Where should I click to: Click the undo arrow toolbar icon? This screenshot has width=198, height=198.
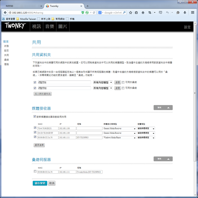click(167, 13)
